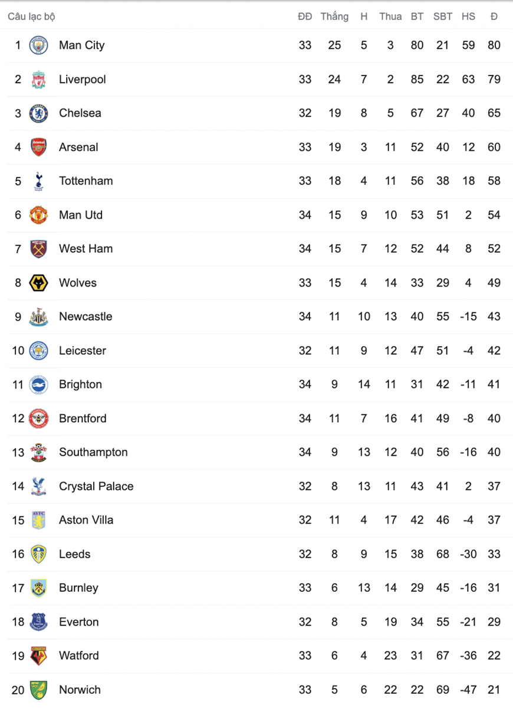The height and width of the screenshot is (708, 513).
Task: Open the Southampton team link
Action: pos(93,452)
